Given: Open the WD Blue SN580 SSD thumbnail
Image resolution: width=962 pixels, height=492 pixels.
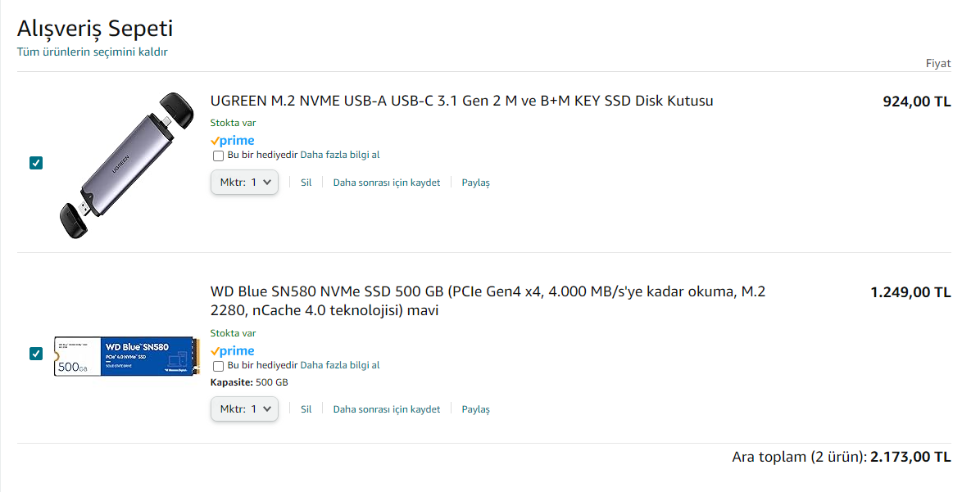Looking at the screenshot, I should (x=127, y=355).
